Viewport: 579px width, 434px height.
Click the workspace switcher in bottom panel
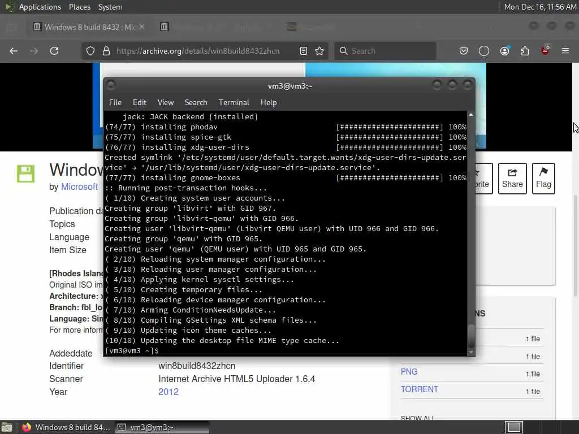click(x=513, y=427)
